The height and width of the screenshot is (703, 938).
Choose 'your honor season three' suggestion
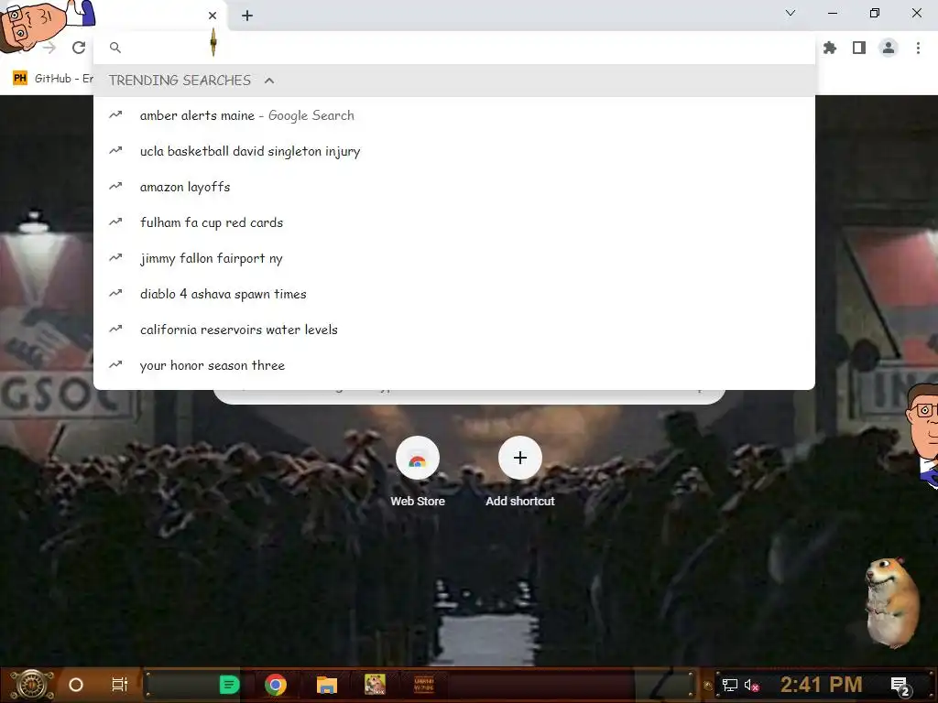pos(454,365)
